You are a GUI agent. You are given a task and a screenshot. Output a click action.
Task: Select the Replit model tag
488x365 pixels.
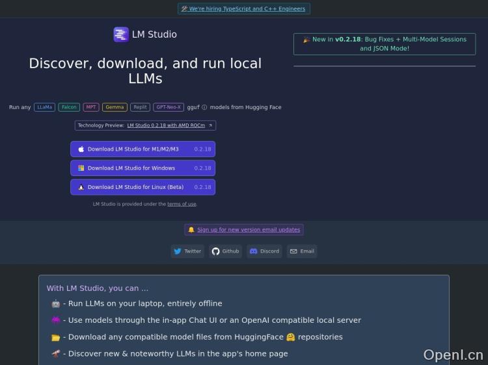140,107
